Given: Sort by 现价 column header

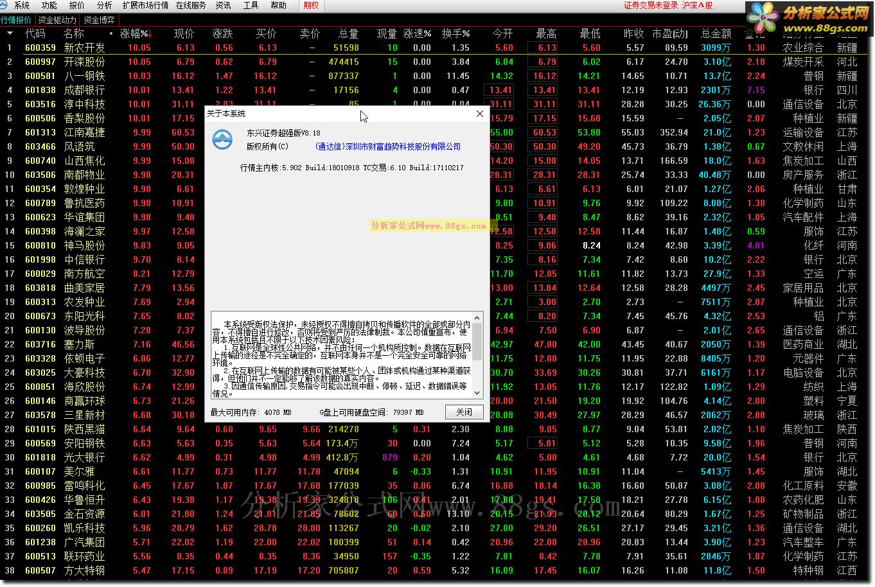Looking at the screenshot, I should [x=184, y=33].
